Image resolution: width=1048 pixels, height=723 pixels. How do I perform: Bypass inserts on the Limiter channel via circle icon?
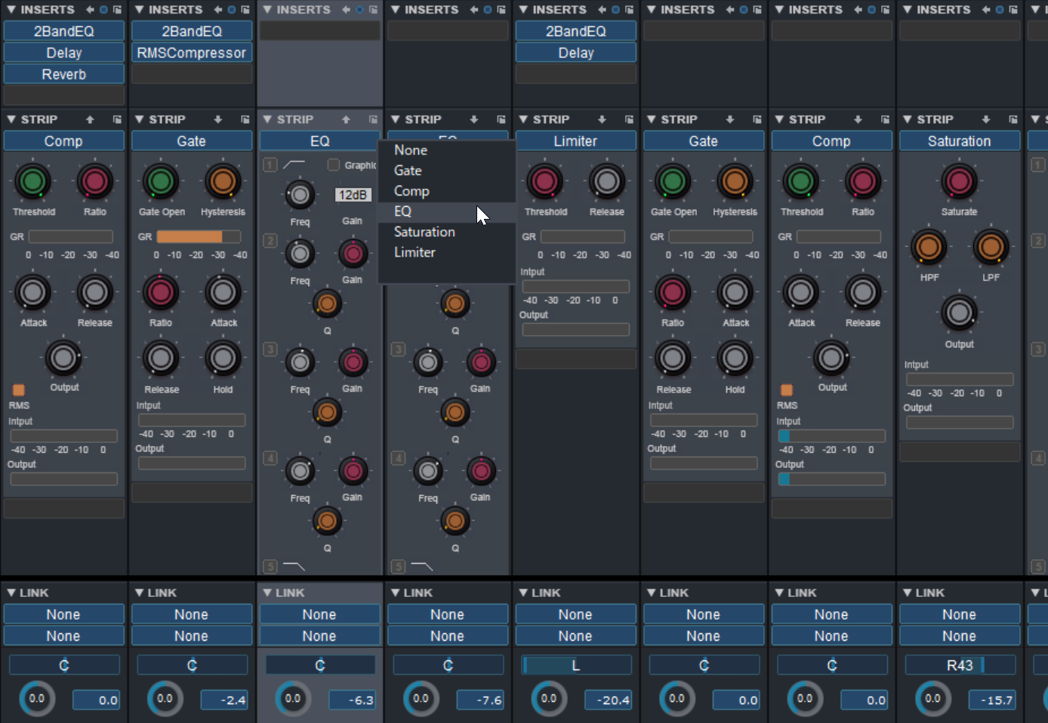pyautogui.click(x=615, y=10)
